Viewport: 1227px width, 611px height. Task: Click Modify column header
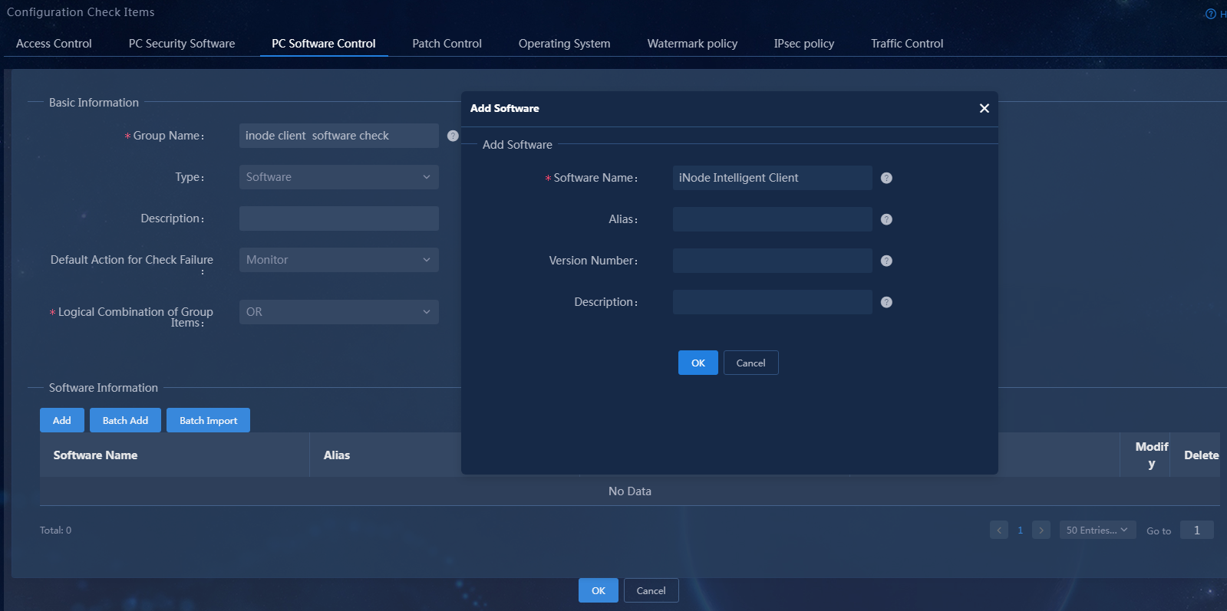tap(1152, 455)
